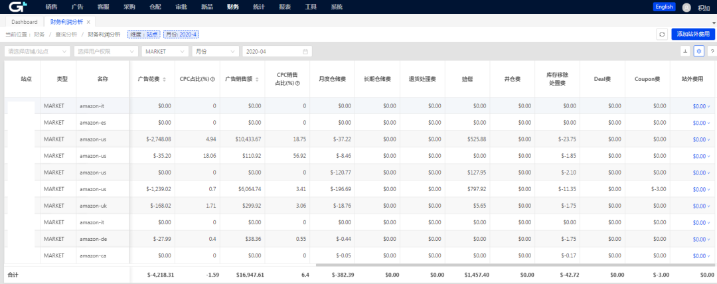This screenshot has height=284, width=717.
Task: Click the 月度仓储费 column header
Action: click(x=332, y=79)
